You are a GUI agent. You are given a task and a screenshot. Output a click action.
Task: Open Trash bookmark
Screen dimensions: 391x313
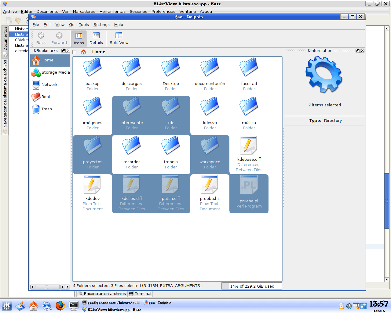pos(50,109)
